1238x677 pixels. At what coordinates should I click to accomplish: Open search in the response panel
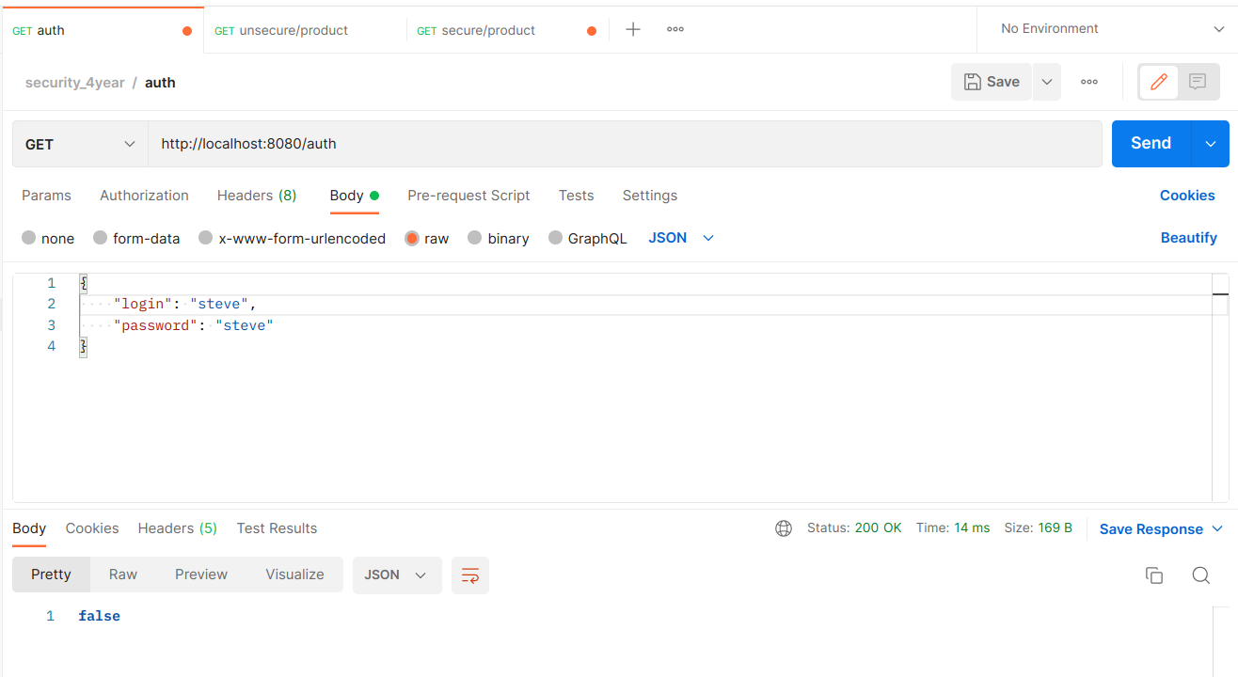[1200, 575]
